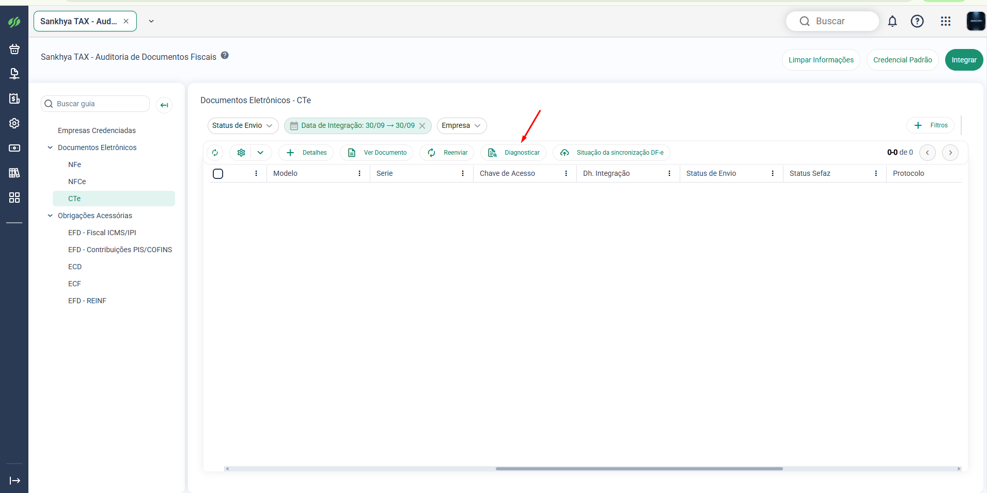Toggle the select-all checkbox in grid header
Viewport: 987px width, 493px height.
tap(218, 174)
